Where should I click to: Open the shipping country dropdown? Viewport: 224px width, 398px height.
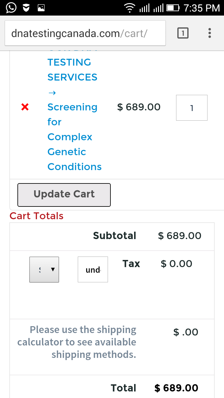[x=44, y=270]
